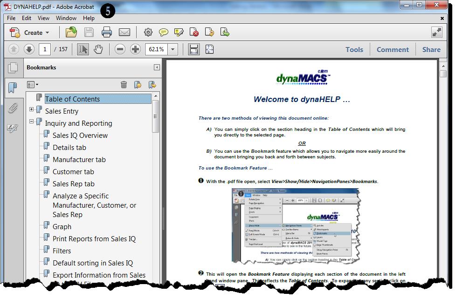Open the Edit menu
Image resolution: width=456 pixels, height=299 pixels.
tap(27, 18)
